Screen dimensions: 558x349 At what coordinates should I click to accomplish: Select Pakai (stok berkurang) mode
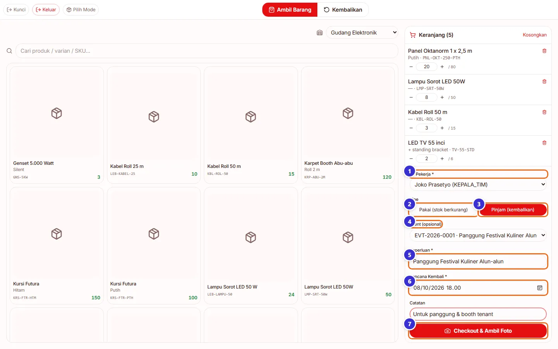click(x=443, y=210)
